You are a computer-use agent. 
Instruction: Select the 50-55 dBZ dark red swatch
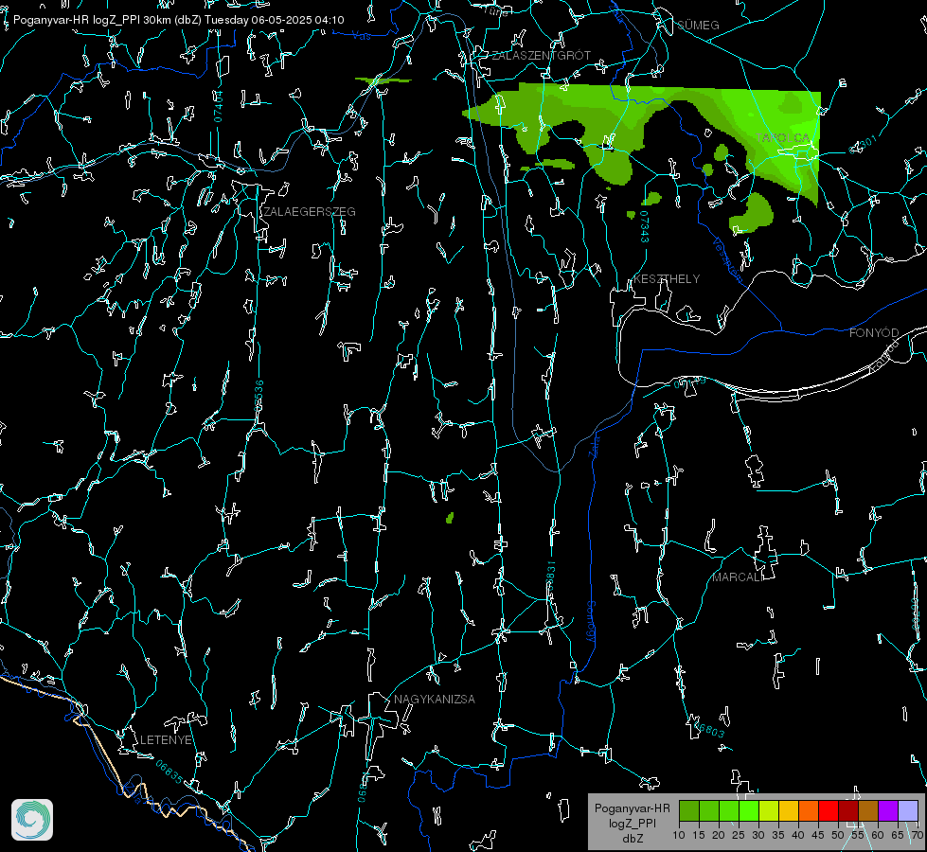click(x=848, y=810)
